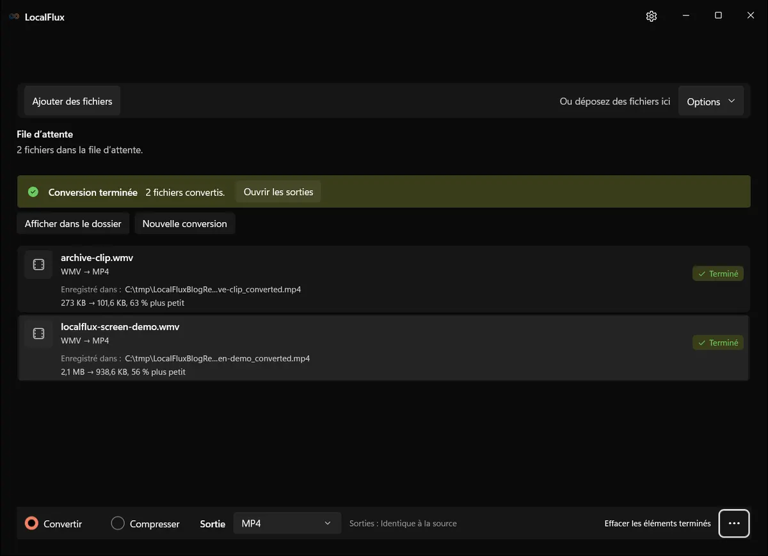Click the film icon for localflux-screen-demo.wmv

point(38,333)
